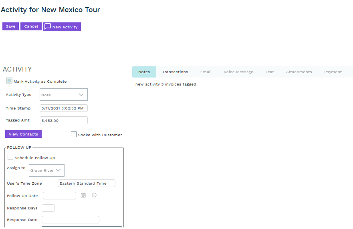Screen dimensions: 353x229
Task: Tick the Spoke with Customer checkbox
Action: tap(74, 135)
